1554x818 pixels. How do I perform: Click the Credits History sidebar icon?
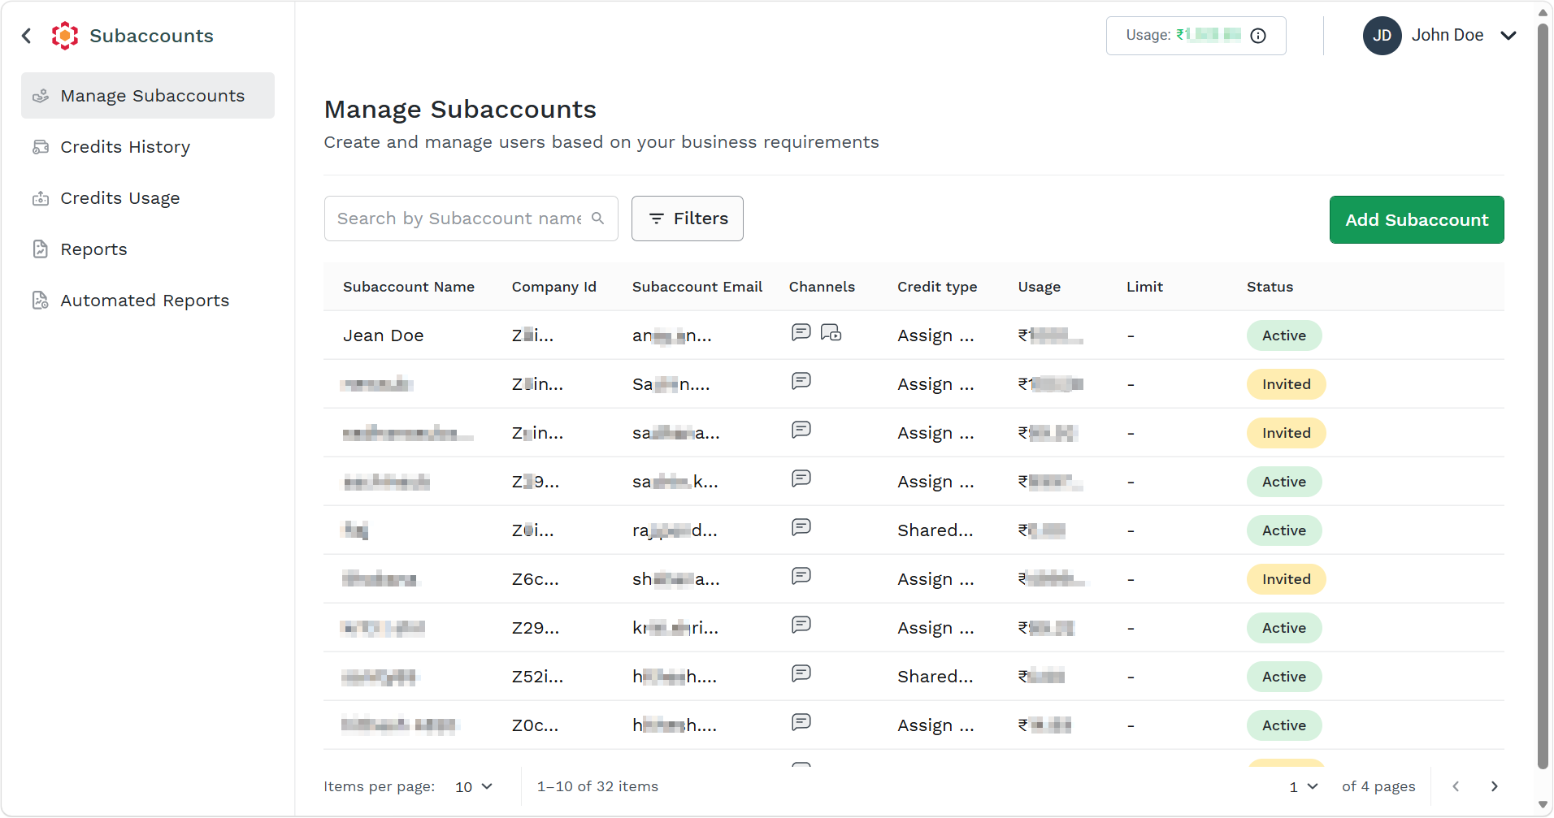[41, 147]
